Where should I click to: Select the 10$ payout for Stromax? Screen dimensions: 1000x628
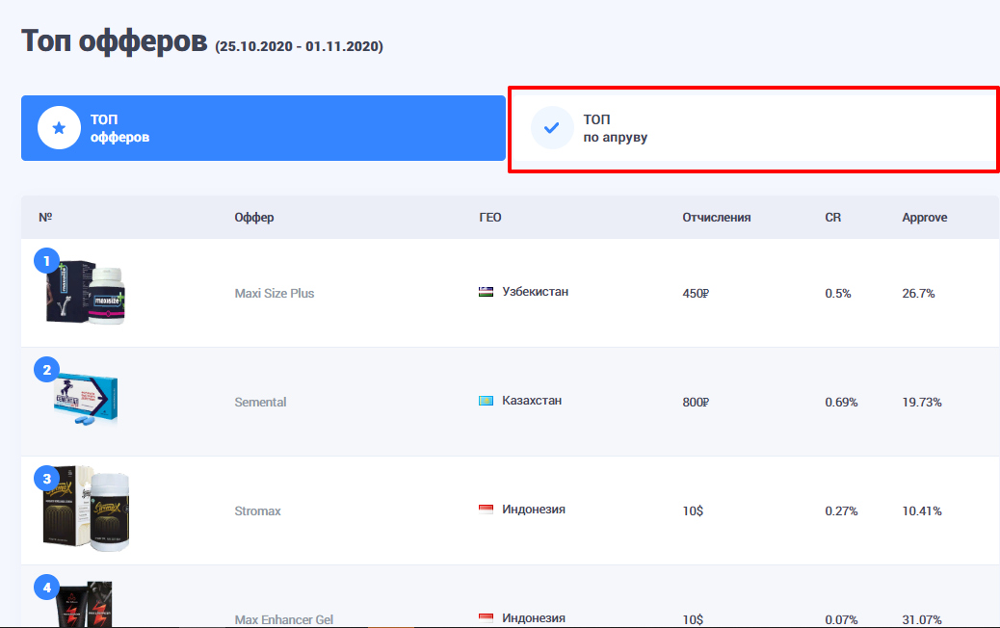point(693,511)
